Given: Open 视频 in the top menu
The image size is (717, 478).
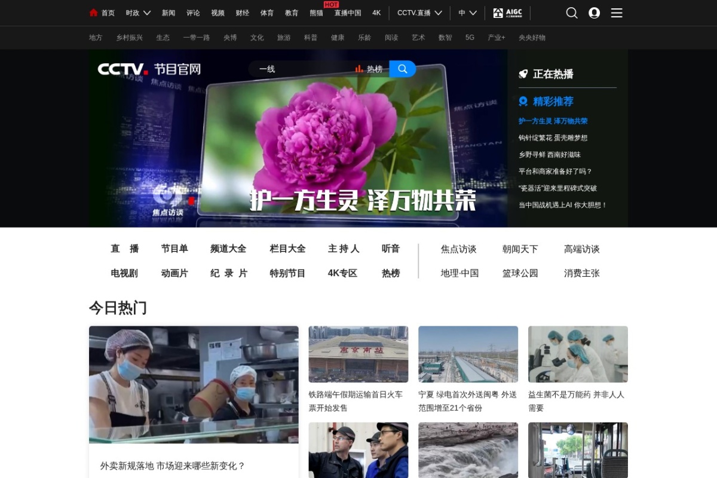Looking at the screenshot, I should (217, 13).
